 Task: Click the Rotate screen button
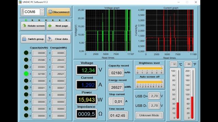[x=33, y=26]
